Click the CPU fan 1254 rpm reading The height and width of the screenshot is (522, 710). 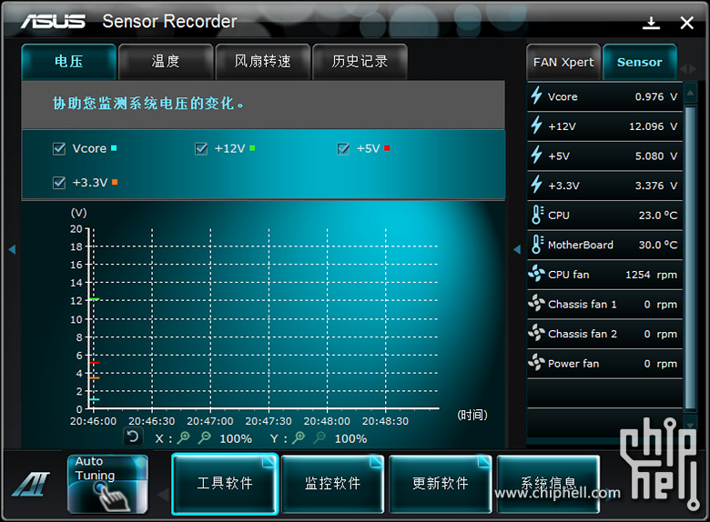(x=651, y=275)
